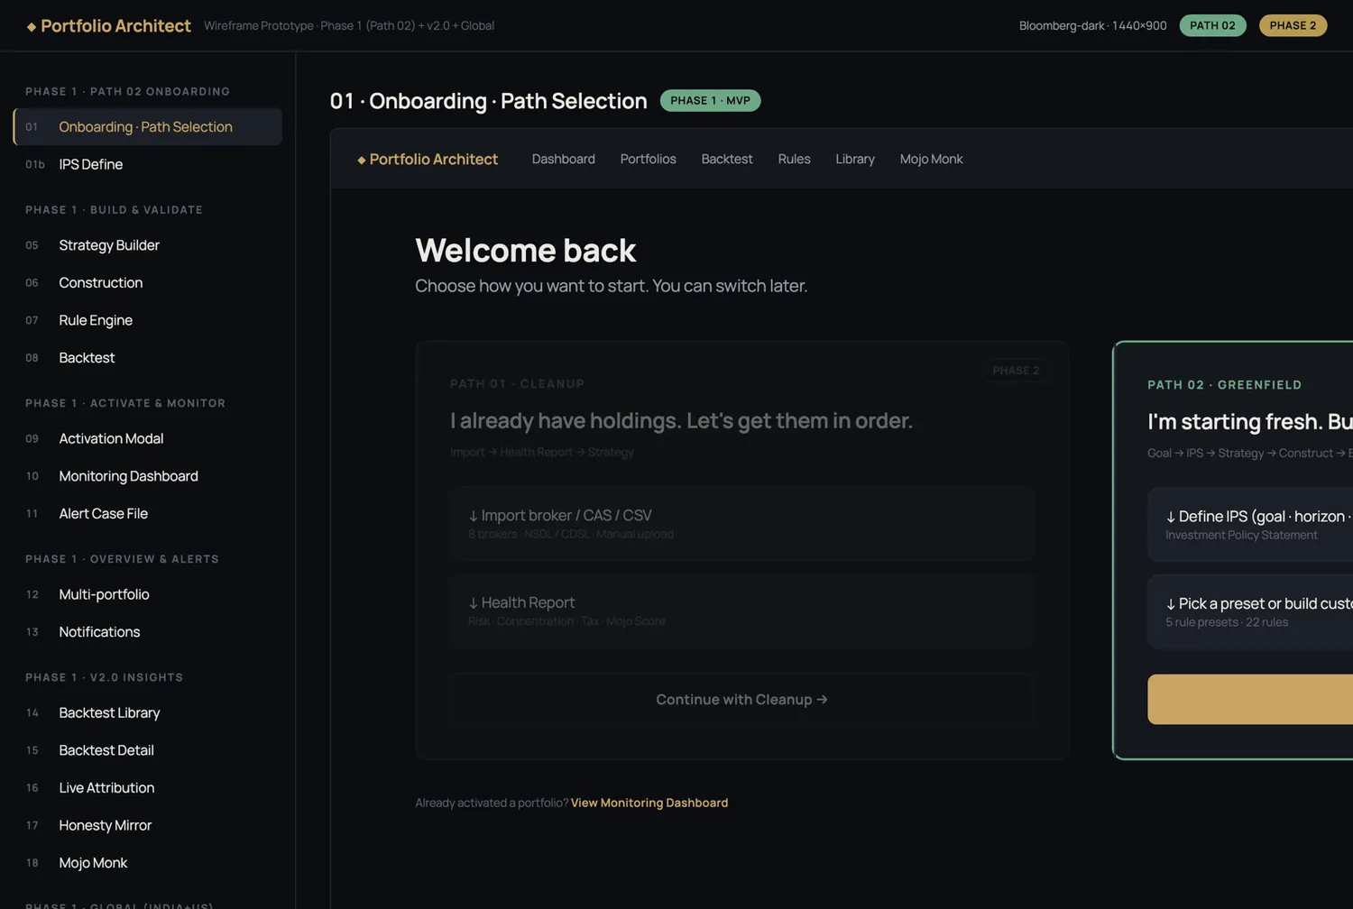This screenshot has height=909, width=1353.
Task: Click "I already have holdings" heading
Action: [681, 421]
